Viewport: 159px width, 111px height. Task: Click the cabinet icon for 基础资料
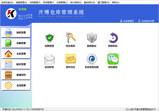tap(8, 75)
